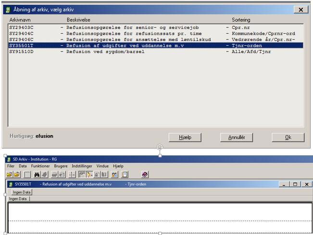Screen dimensions: 313x235
Task: Click the Hurtigsøg 'efusion' search text
Action: 45,136
